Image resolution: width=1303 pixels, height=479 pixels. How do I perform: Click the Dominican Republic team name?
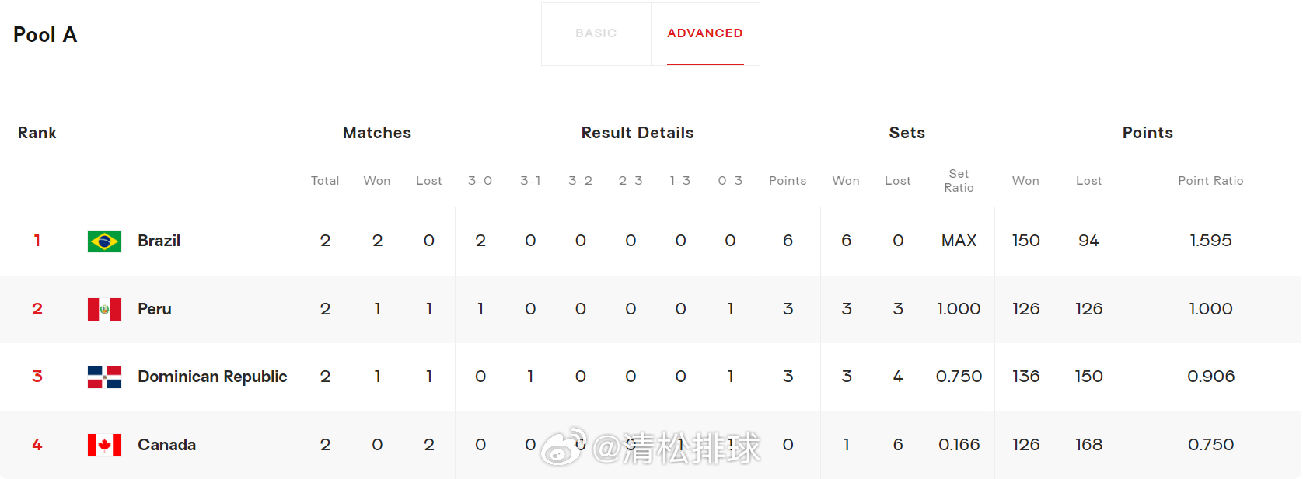point(212,377)
